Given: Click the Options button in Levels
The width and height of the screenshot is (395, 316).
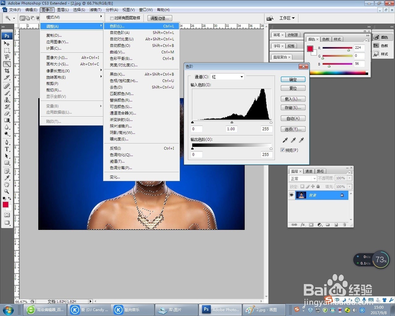Looking at the screenshot, I should (293, 129).
